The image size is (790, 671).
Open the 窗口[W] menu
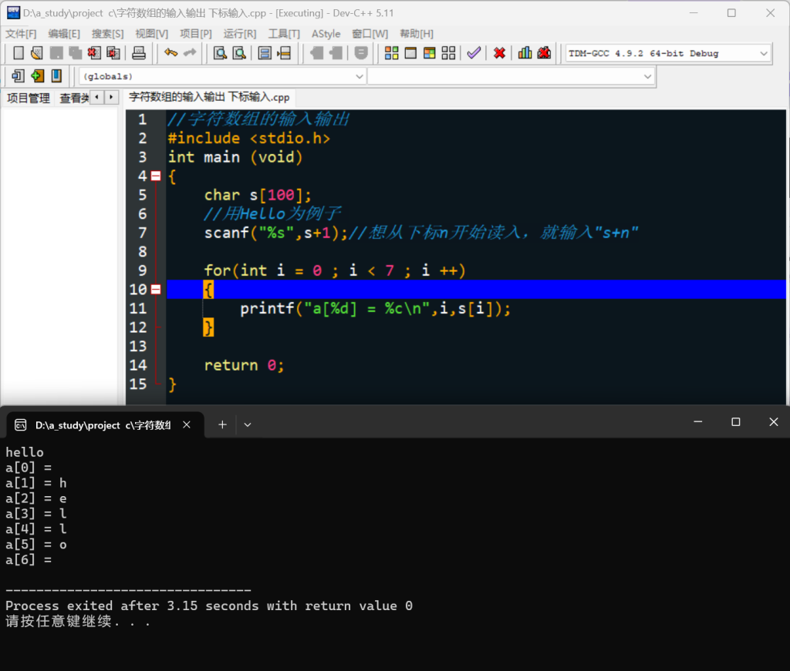[x=370, y=34]
